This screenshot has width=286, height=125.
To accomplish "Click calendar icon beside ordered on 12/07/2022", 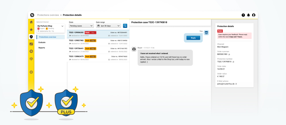I will tap(109, 44).
